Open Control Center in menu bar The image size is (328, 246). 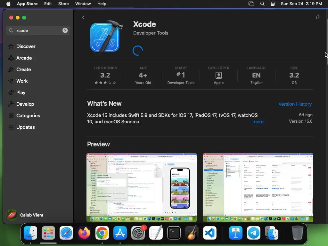tap(273, 4)
